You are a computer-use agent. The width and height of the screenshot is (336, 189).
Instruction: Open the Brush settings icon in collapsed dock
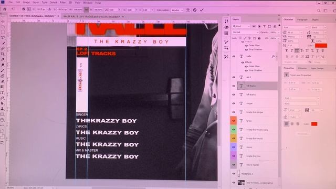pyautogui.click(x=226, y=42)
